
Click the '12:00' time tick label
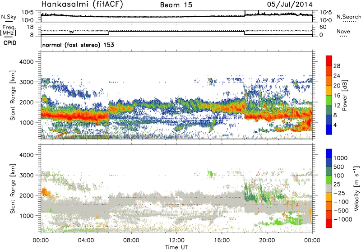176,241
